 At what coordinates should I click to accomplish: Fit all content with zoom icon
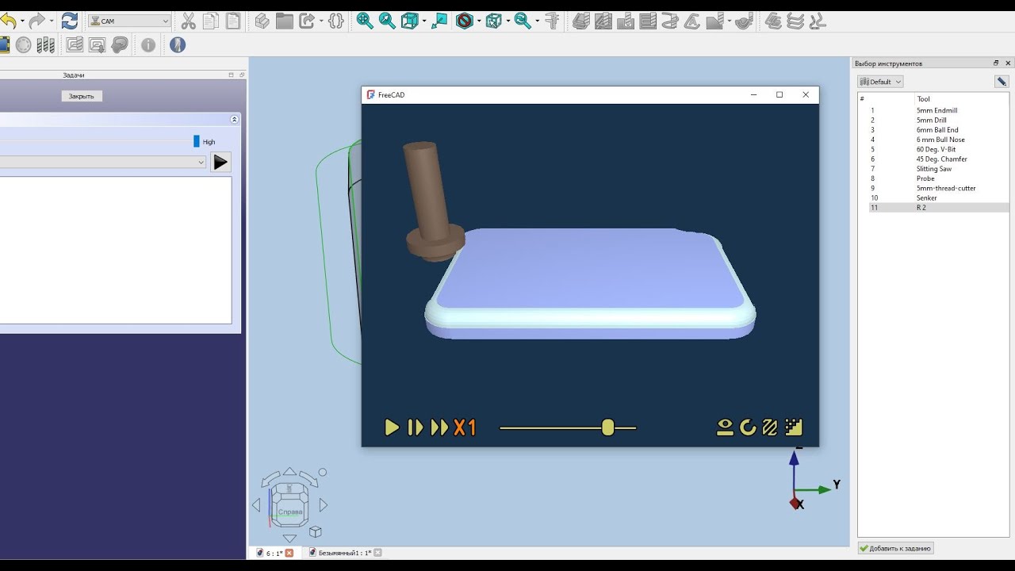coord(365,21)
